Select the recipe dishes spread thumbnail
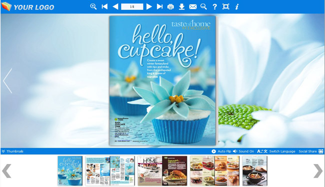325x187 pixels. 214,171
